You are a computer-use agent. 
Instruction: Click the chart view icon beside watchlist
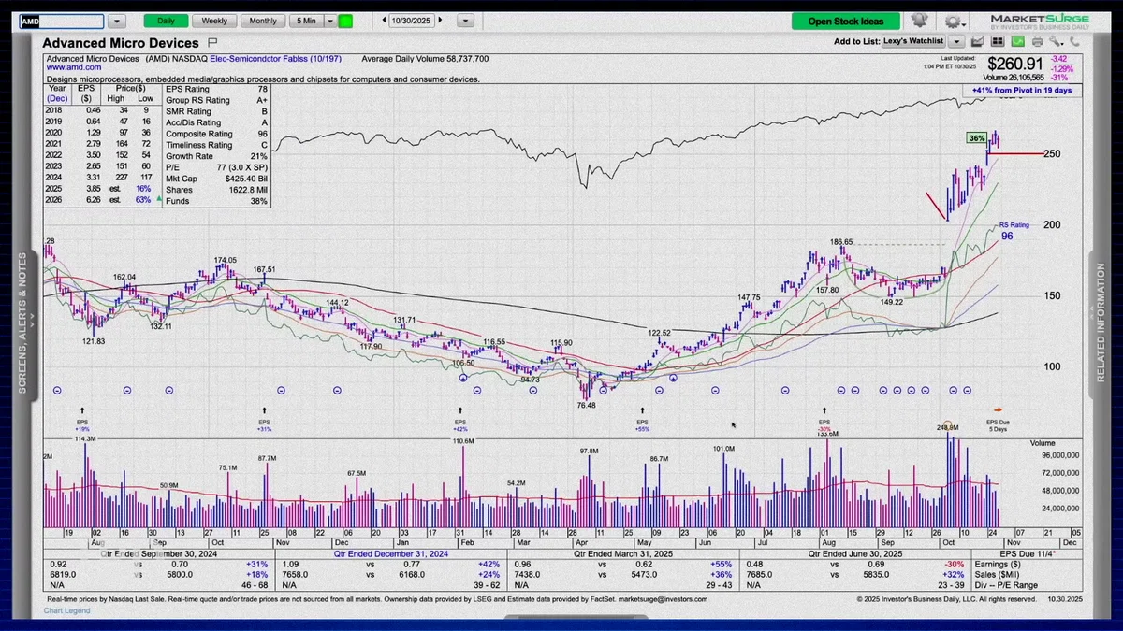click(x=977, y=41)
